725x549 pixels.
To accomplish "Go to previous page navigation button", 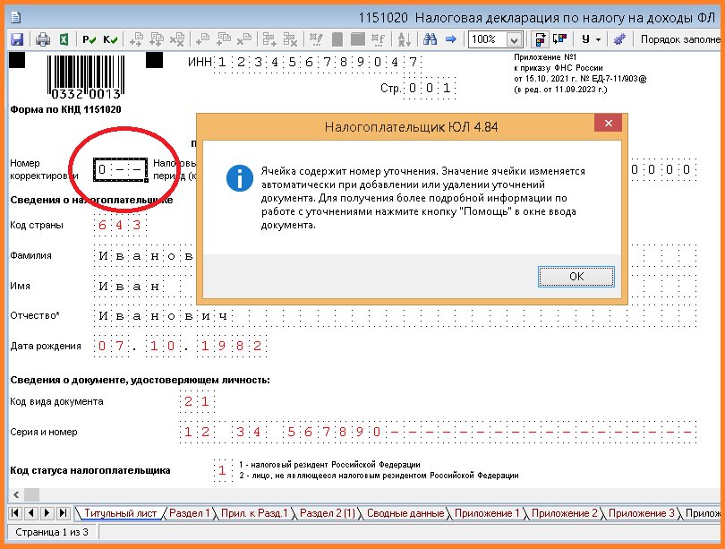I will point(31,513).
